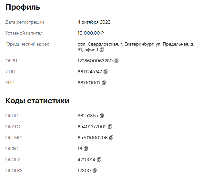Copy the legal address with copy icon
The height and width of the screenshot is (177, 202).
tap(102, 50)
